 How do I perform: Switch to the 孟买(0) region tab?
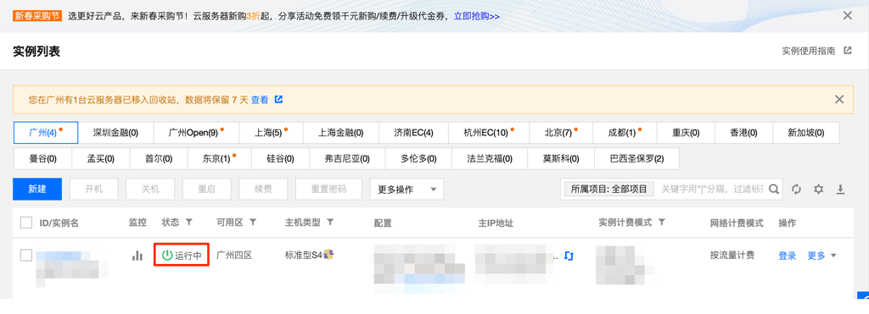[x=101, y=158]
